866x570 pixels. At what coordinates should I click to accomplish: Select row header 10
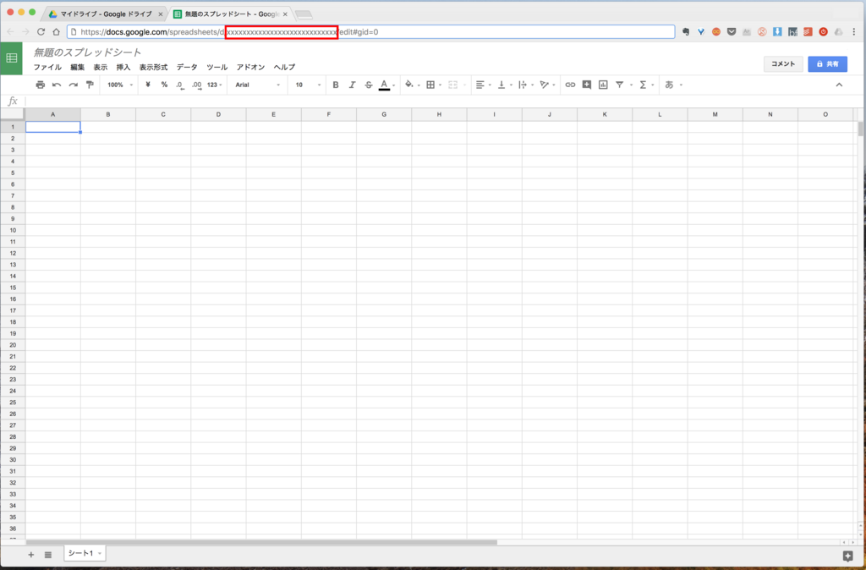pyautogui.click(x=13, y=230)
